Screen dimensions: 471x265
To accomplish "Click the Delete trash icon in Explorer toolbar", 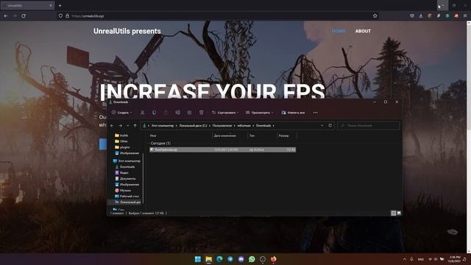I will pyautogui.click(x=201, y=113).
